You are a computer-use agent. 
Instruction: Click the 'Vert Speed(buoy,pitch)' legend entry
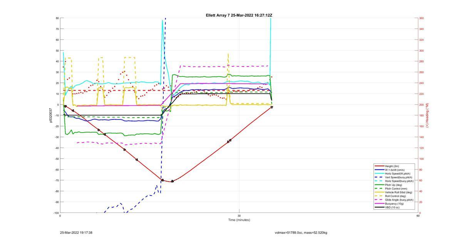[x=395, y=178]
